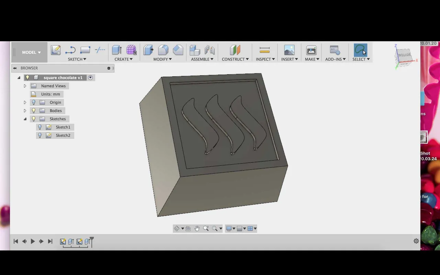The image size is (440, 275).
Task: Click the Offset Plane construct icon
Action: click(x=235, y=50)
